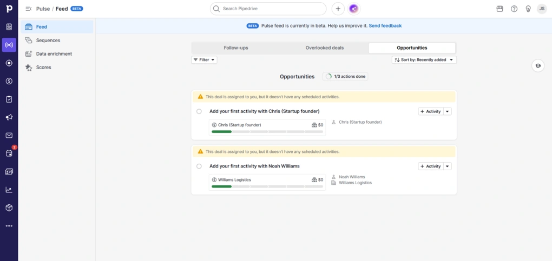Switch to the Follow-ups tab

(x=236, y=48)
